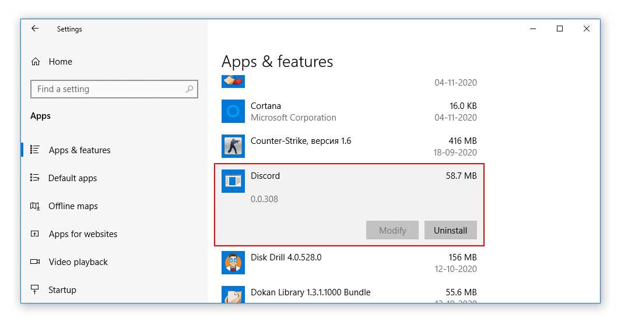The width and height of the screenshot is (621, 325).
Task: Click the Dokan Library app icon
Action: coord(233,295)
